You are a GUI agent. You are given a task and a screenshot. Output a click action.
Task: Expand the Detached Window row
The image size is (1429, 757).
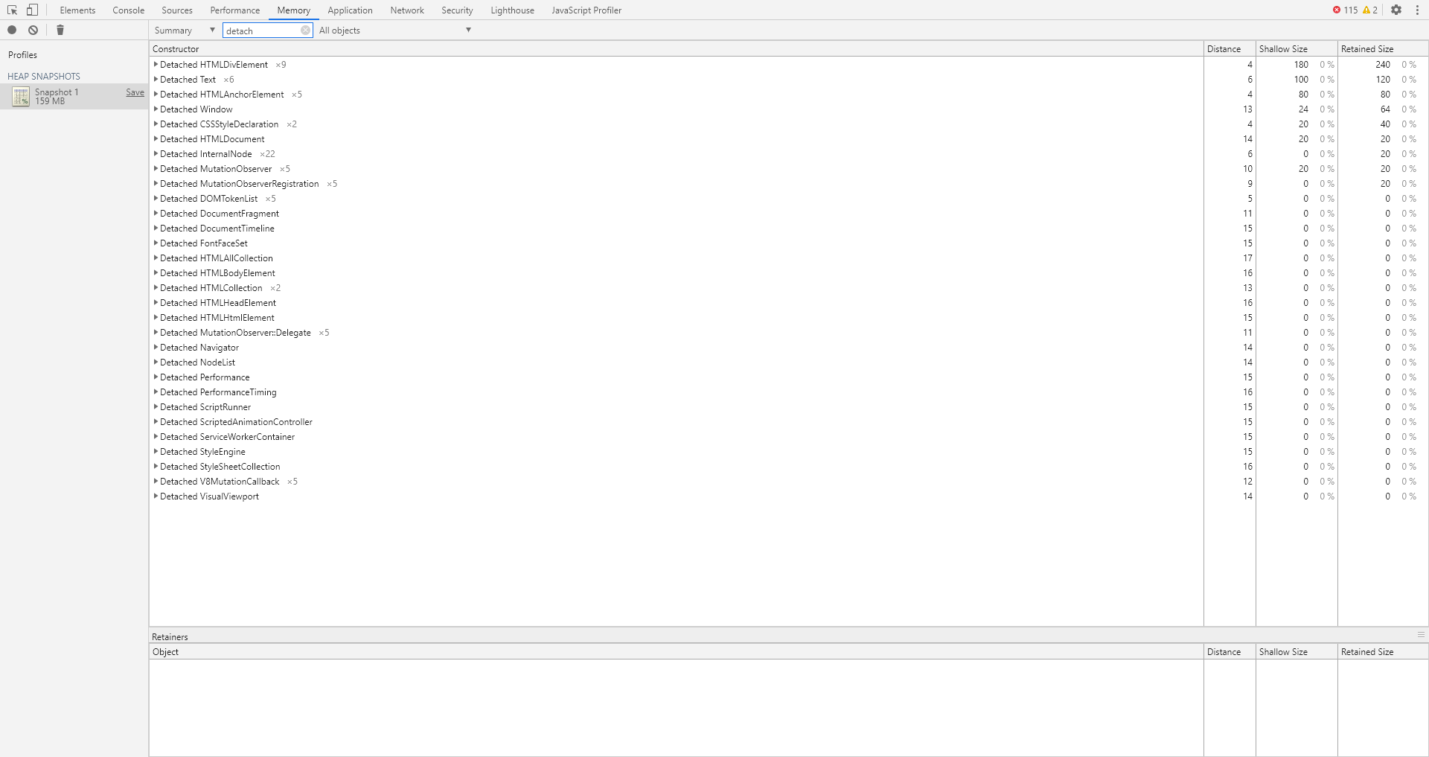tap(156, 109)
